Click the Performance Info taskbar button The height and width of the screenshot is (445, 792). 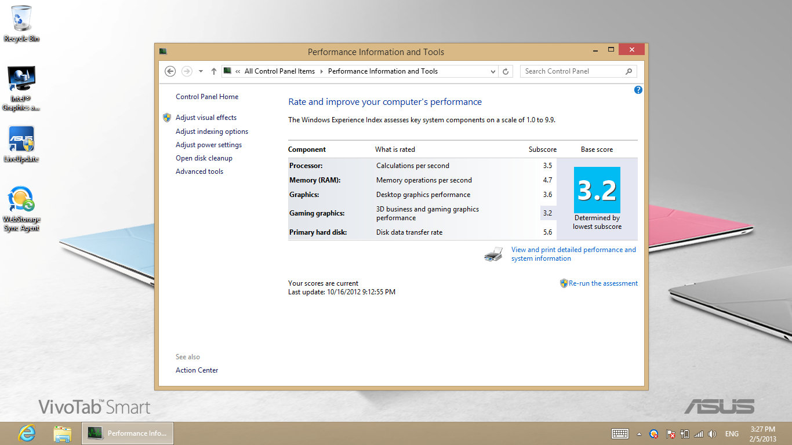click(128, 433)
